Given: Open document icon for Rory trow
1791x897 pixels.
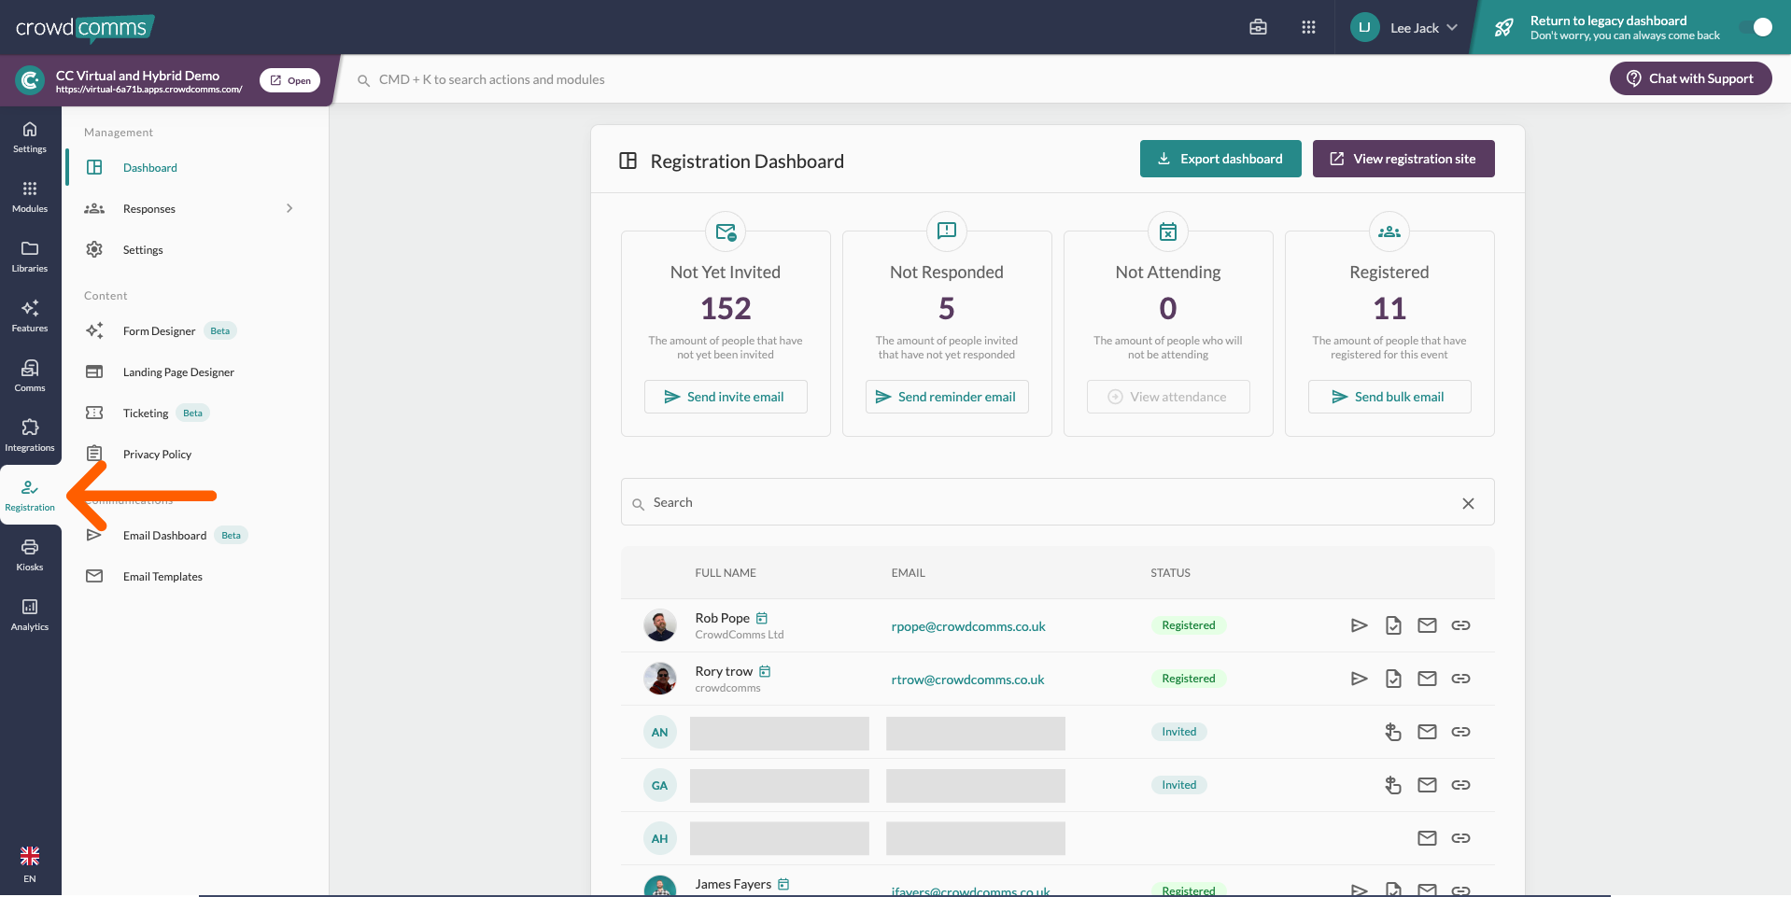Looking at the screenshot, I should tap(1393, 679).
